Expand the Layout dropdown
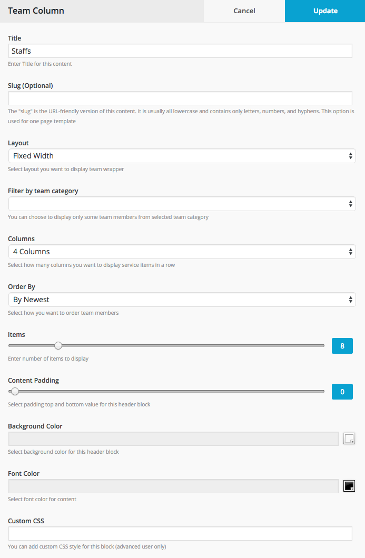This screenshot has width=365, height=558. (x=182, y=156)
